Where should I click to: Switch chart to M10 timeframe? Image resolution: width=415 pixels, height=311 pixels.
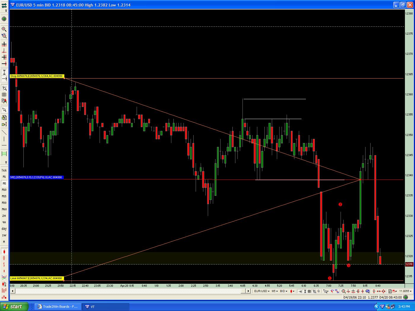point(4,190)
